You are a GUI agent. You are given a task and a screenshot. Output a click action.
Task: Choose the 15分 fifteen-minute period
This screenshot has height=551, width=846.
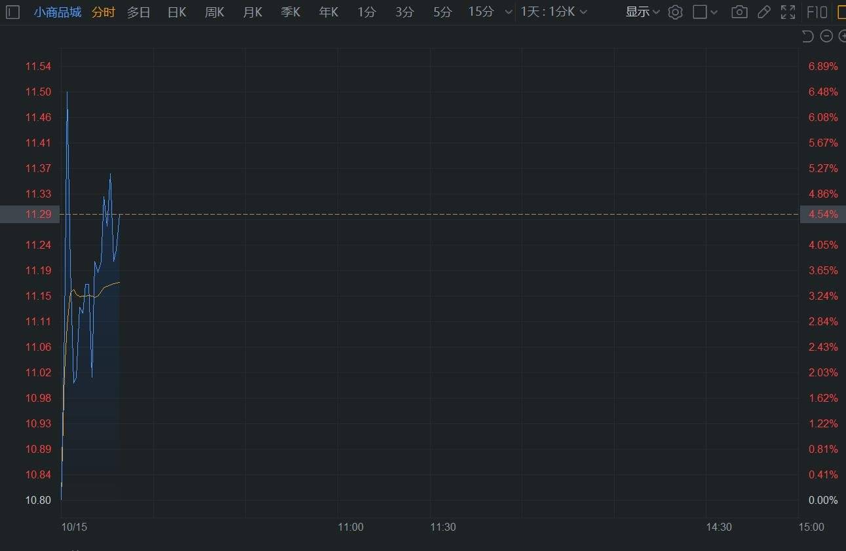(481, 12)
